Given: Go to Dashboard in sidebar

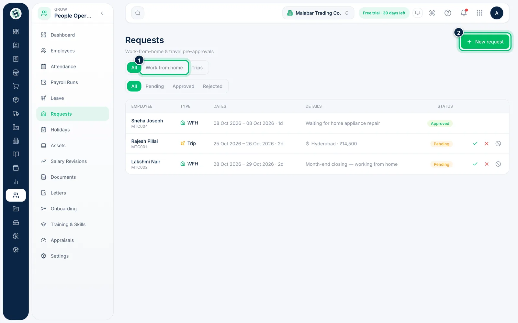Looking at the screenshot, I should point(73,35).
